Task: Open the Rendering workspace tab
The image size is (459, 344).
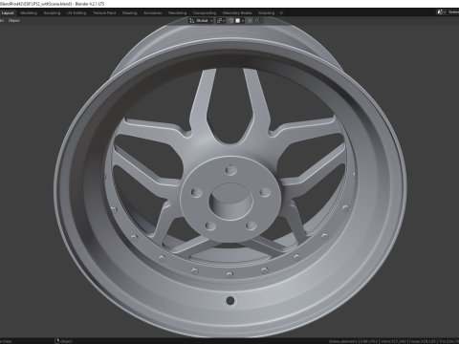Action: [178, 13]
